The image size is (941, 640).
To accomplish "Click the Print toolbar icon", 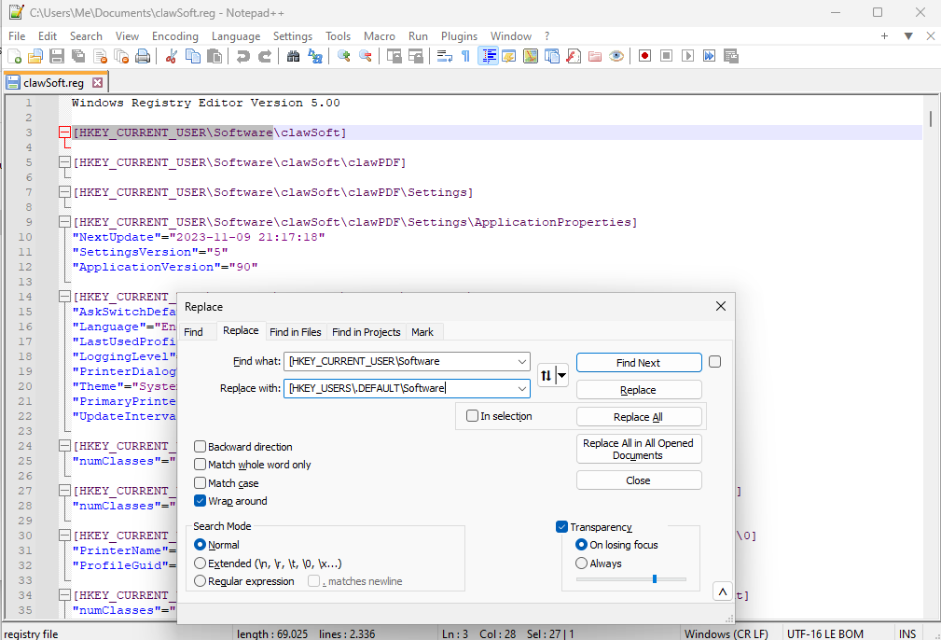I will pyautogui.click(x=143, y=57).
